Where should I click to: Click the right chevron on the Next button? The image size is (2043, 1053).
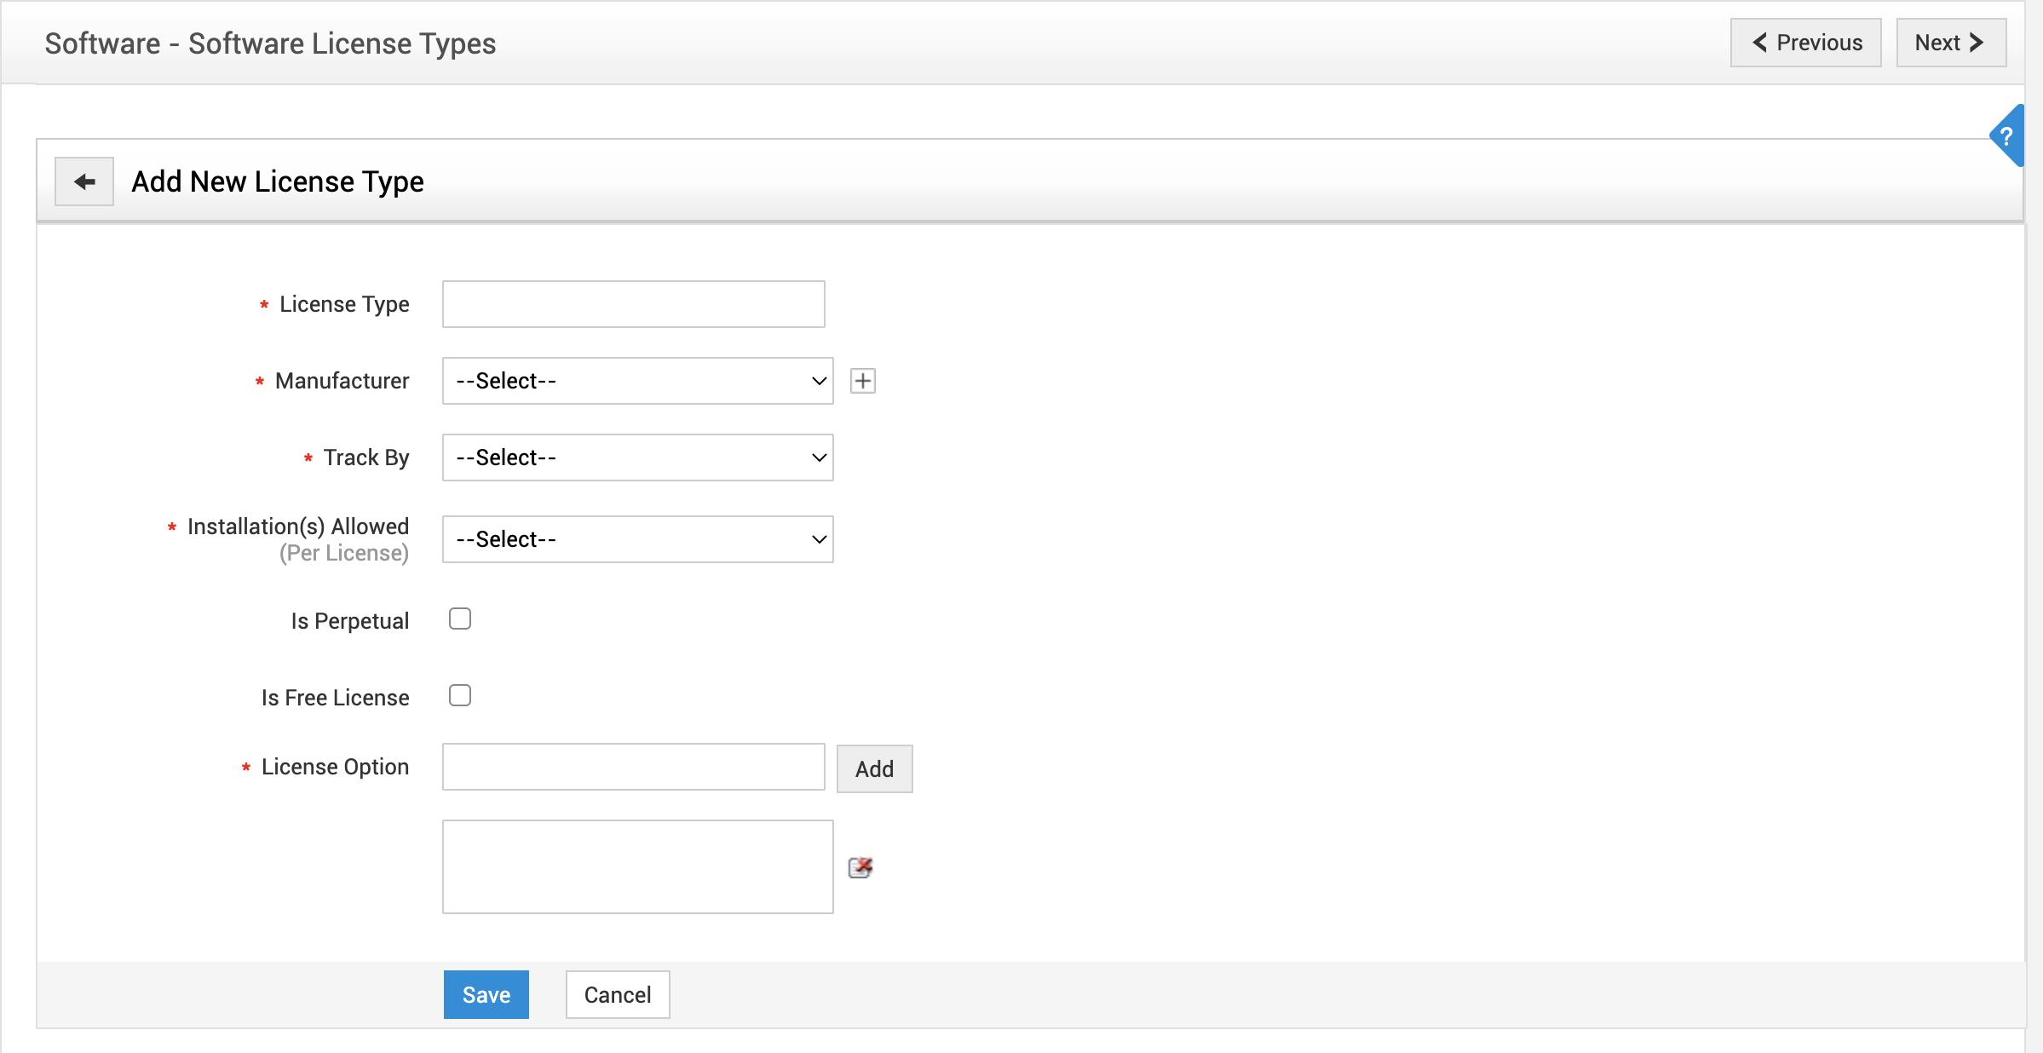coord(1977,42)
